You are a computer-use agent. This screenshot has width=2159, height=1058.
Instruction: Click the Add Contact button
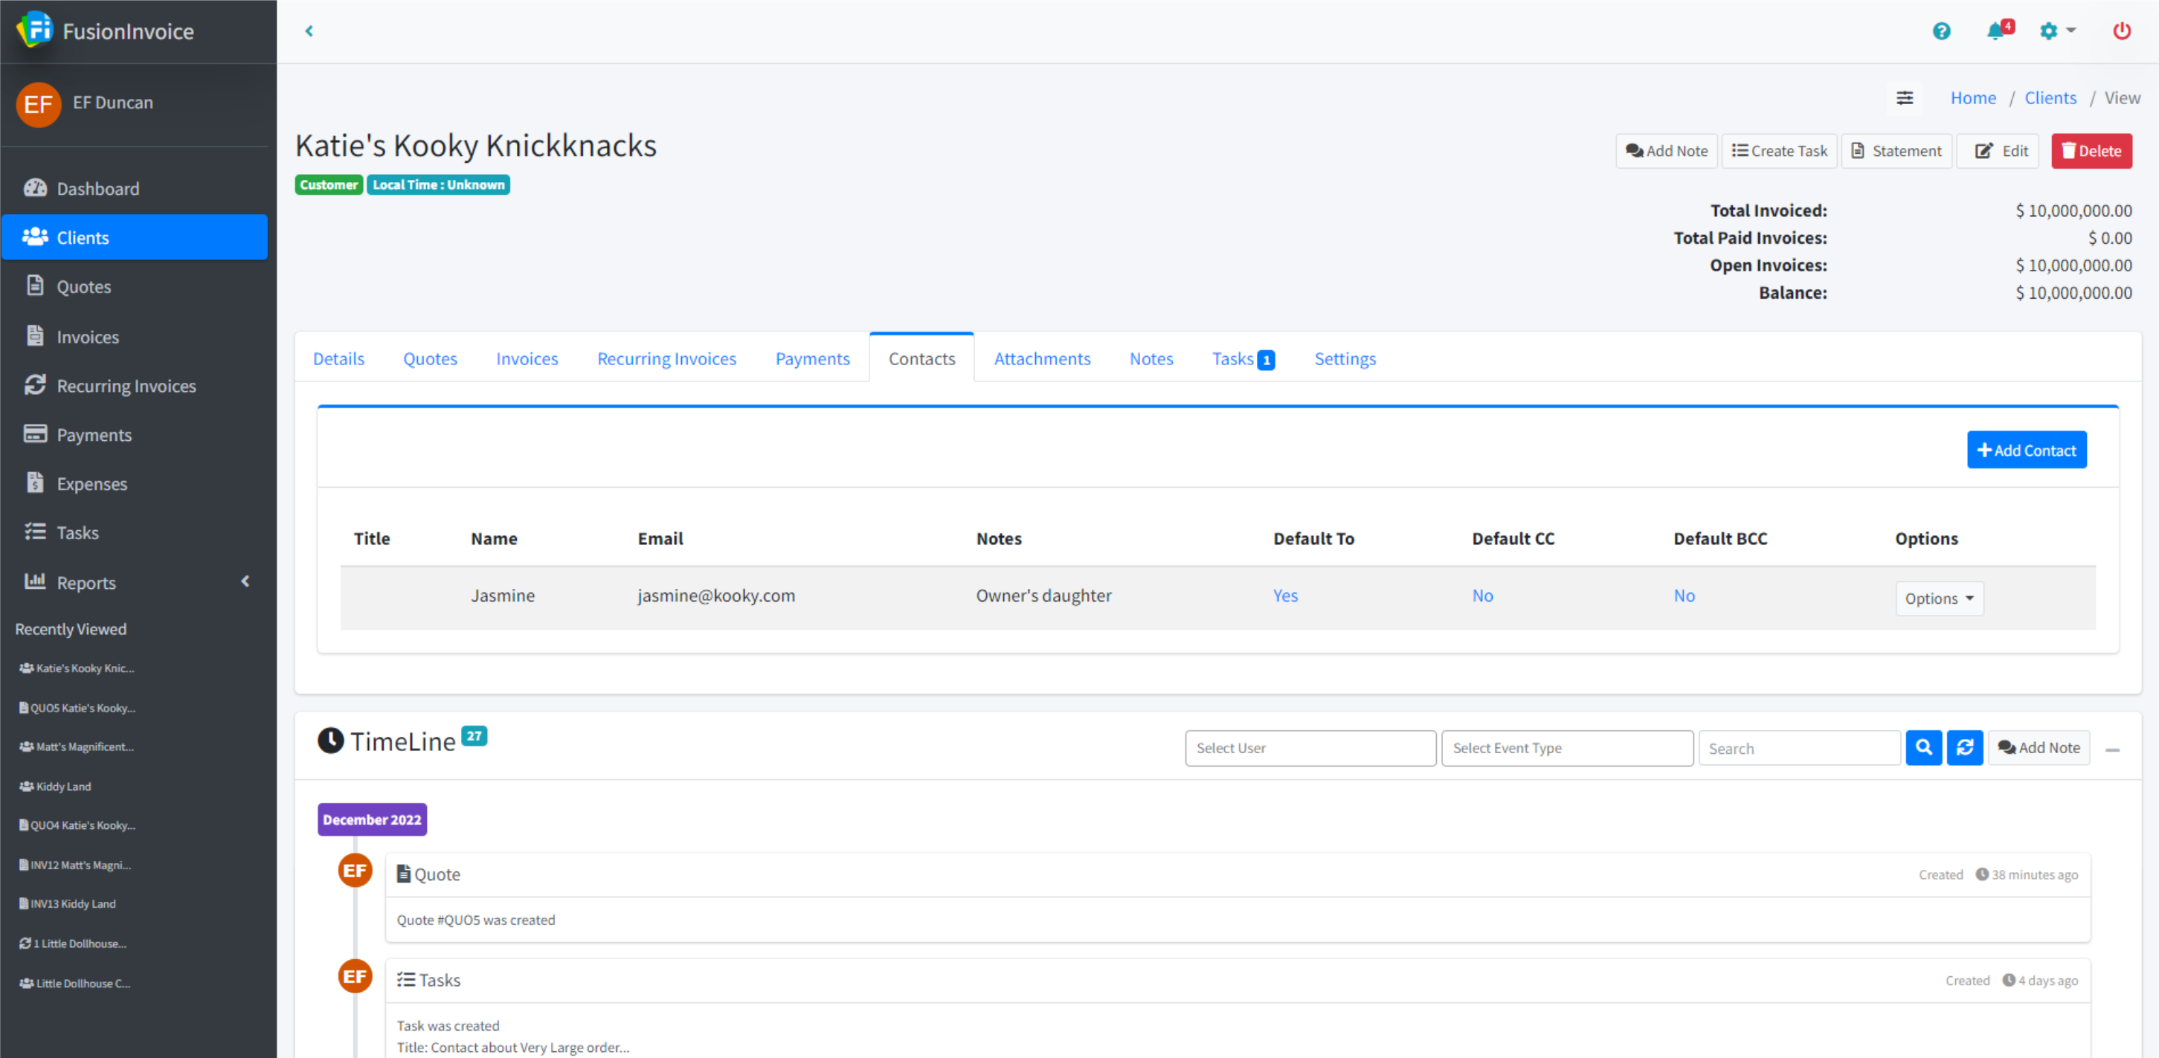2026,450
